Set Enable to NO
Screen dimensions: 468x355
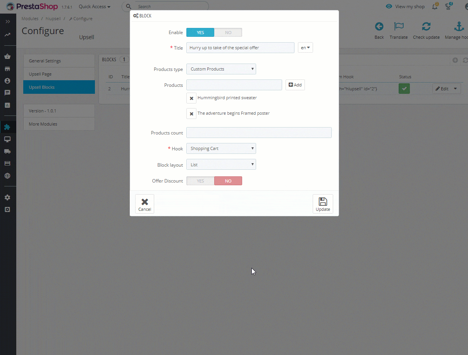tap(228, 33)
